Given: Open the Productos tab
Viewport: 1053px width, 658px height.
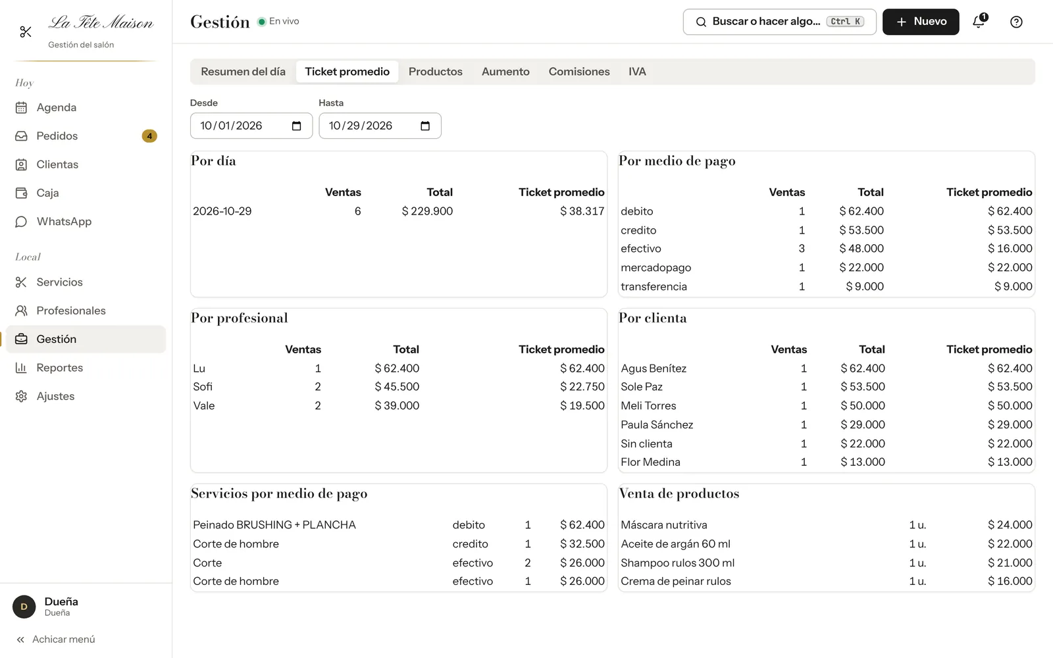Looking at the screenshot, I should (x=435, y=72).
